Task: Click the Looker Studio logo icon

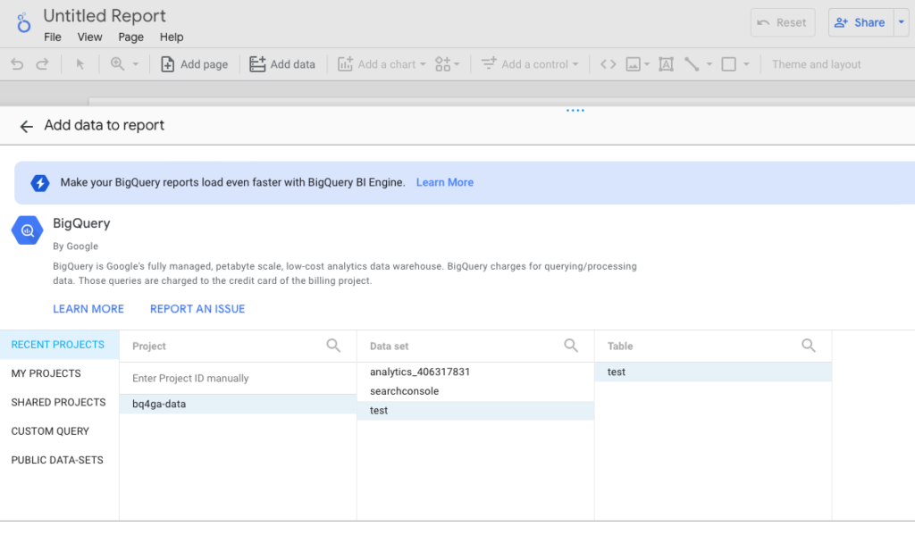Action: [23, 22]
